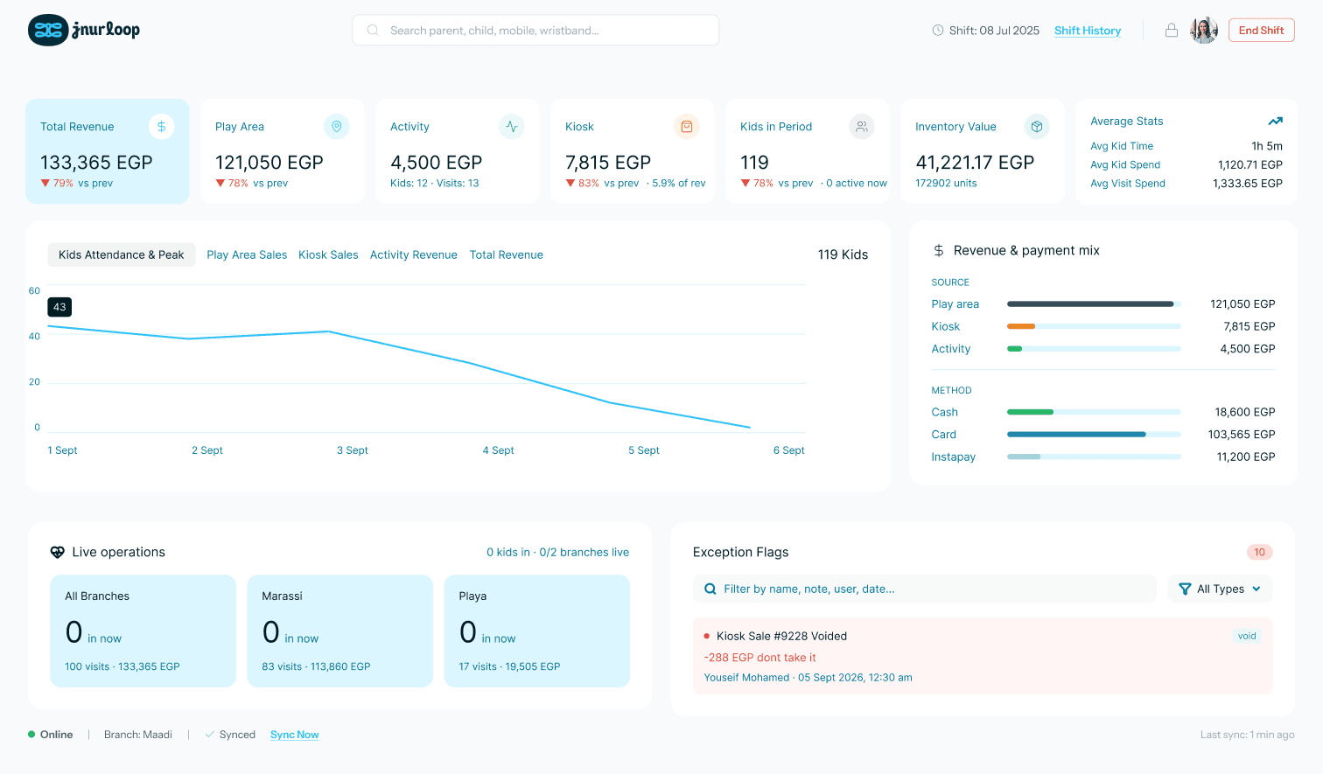Switch to Total Revenue chart tab
Viewport: 1323px width, 774px height.
point(507,255)
